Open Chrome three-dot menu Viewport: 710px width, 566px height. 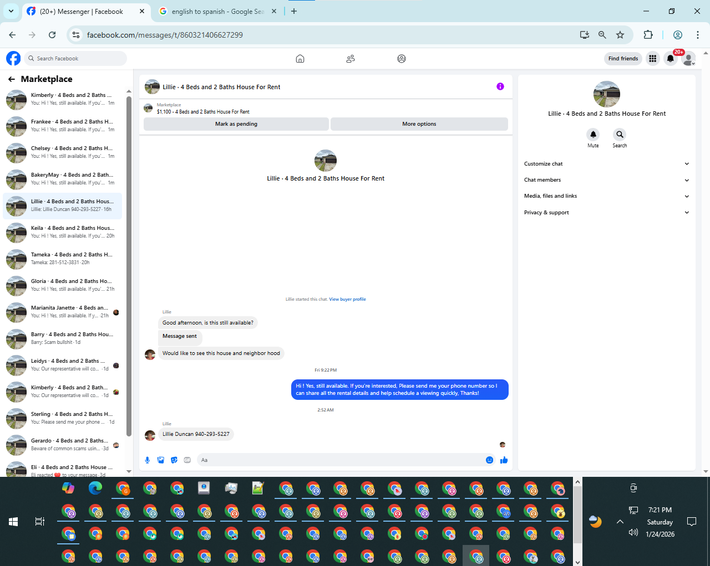pyautogui.click(x=697, y=35)
